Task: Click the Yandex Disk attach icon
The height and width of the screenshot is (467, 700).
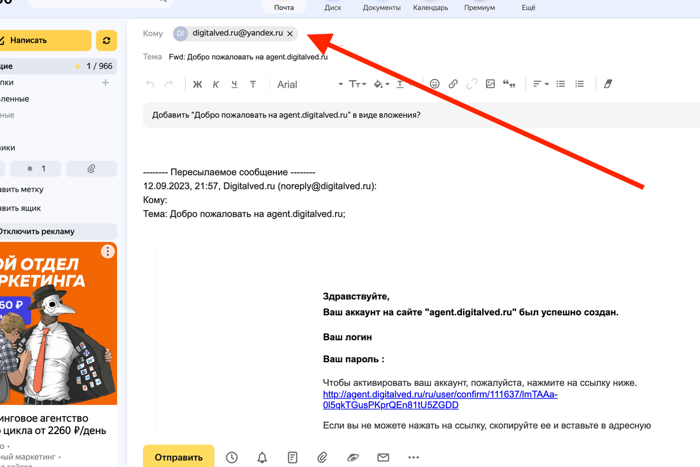Action: pos(353,457)
